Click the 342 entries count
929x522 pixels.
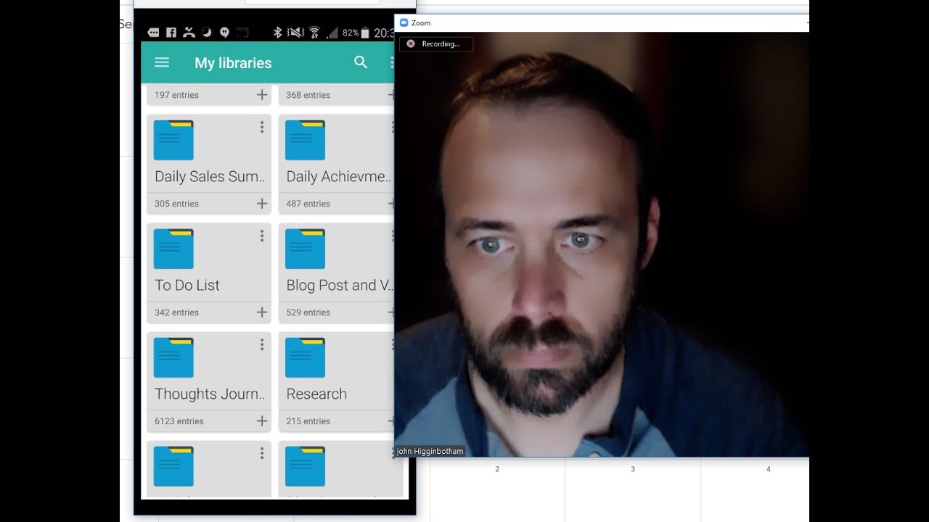point(176,312)
